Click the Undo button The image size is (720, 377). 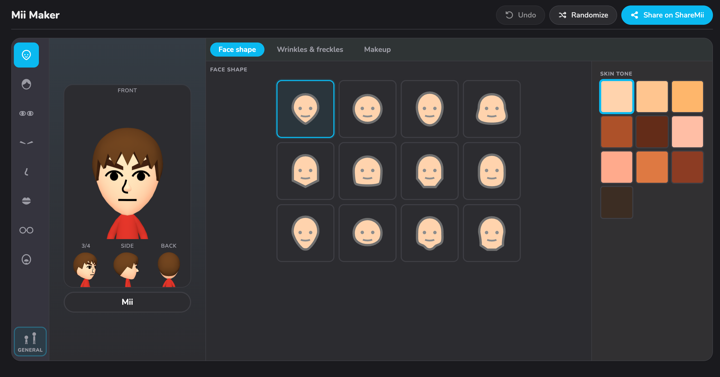pyautogui.click(x=520, y=15)
